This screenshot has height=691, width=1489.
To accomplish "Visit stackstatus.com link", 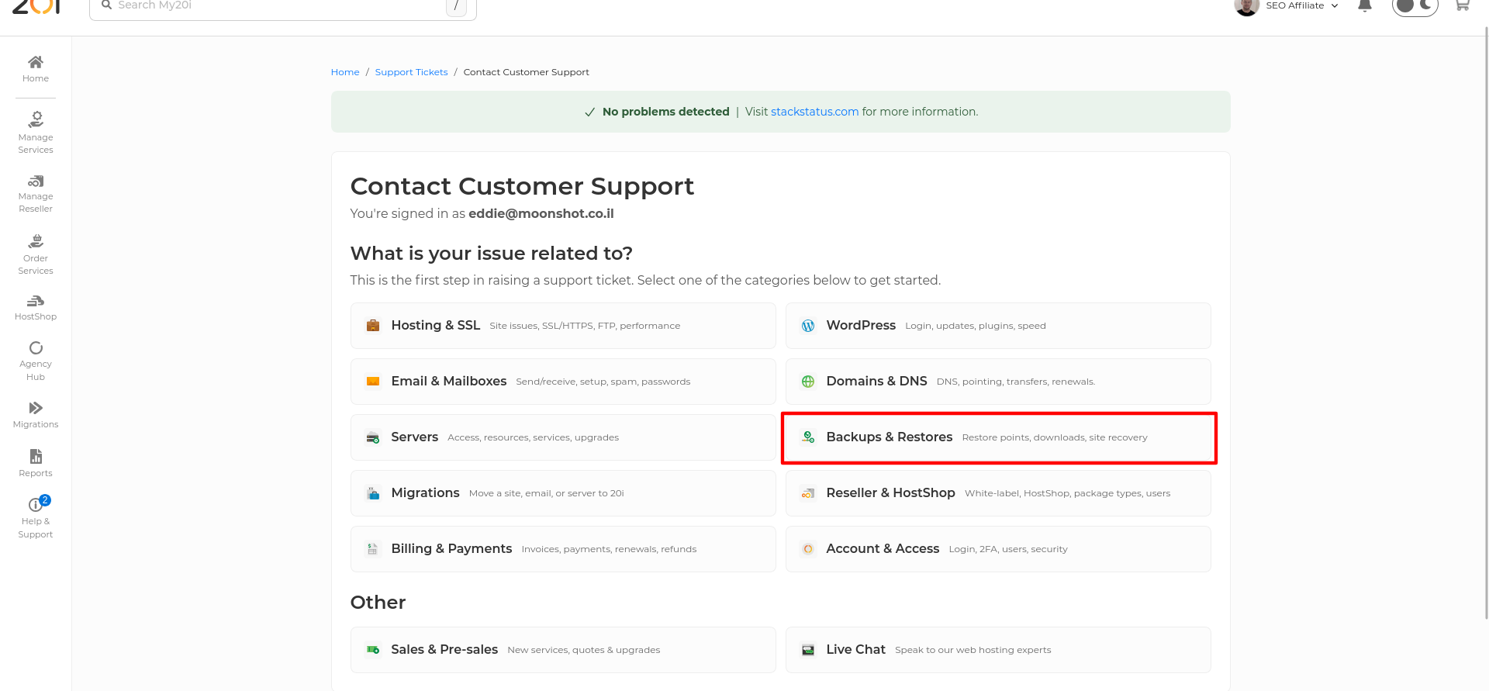I will click(815, 112).
